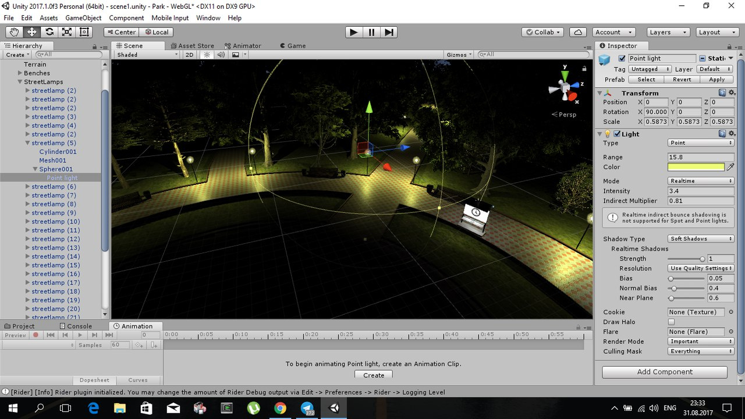745x419 pixels.
Task: Open Shaded draw mode dropdown
Action: (x=147, y=55)
